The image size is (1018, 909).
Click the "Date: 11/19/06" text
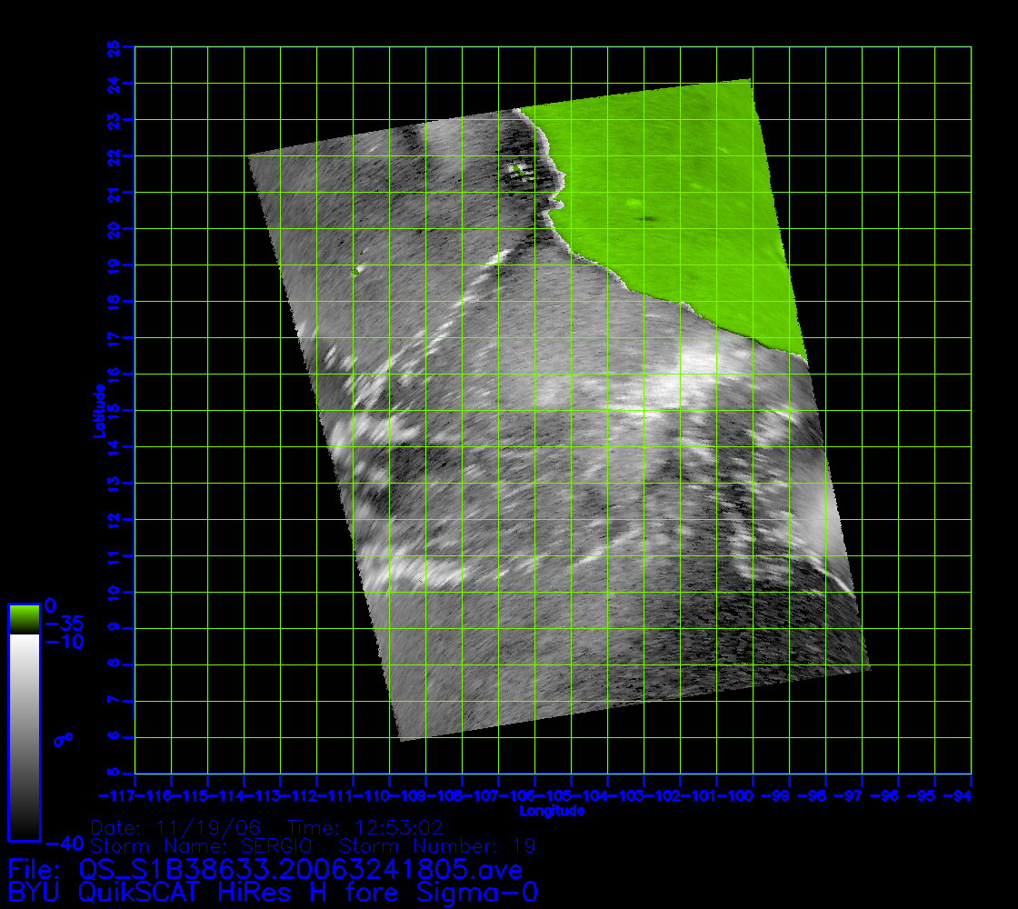175,828
